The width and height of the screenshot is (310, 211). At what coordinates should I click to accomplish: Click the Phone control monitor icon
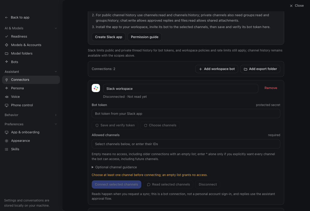(x=6, y=105)
